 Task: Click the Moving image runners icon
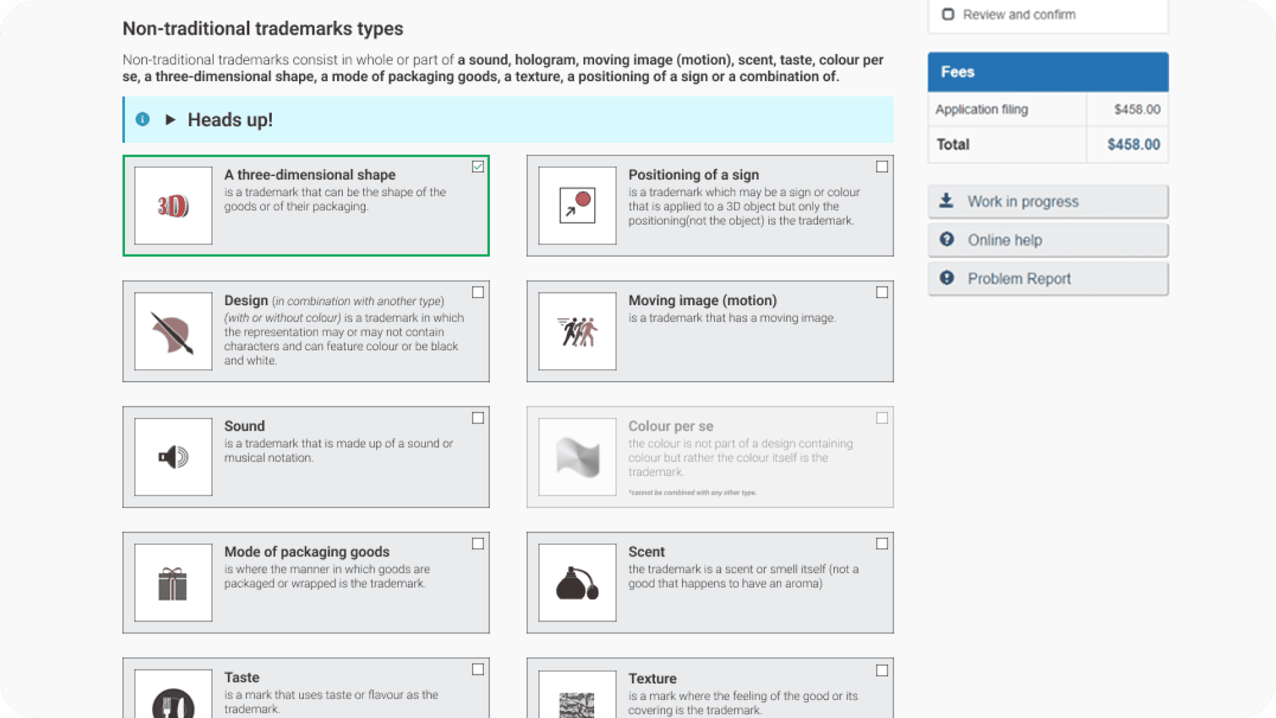pos(578,331)
